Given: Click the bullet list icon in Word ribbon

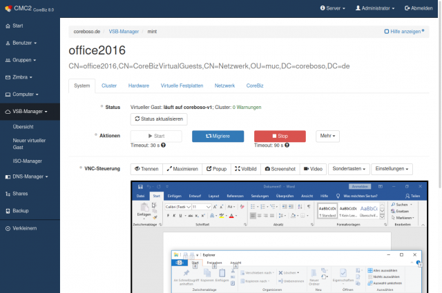Looking at the screenshot, I should [253, 207].
